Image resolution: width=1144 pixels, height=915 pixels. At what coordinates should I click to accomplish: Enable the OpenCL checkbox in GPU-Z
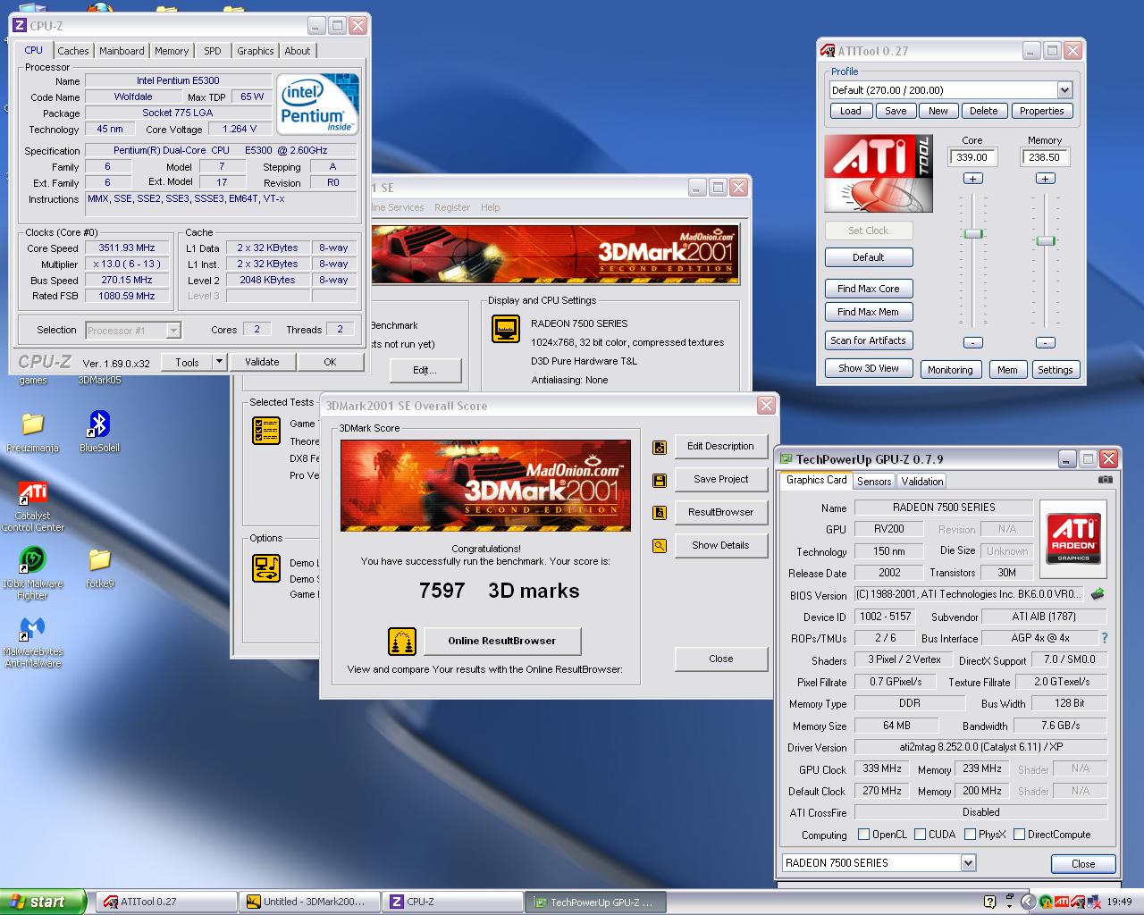point(863,835)
